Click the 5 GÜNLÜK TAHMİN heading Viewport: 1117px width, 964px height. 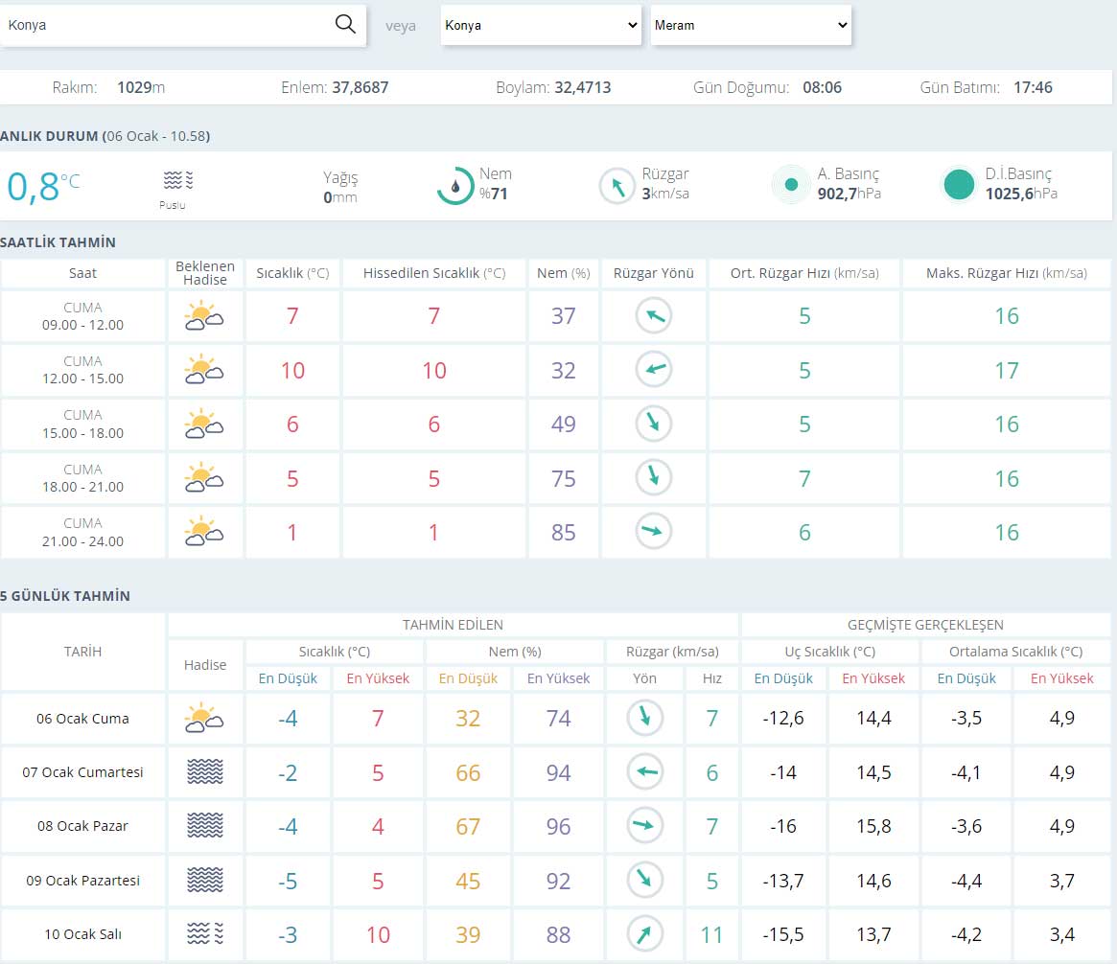[x=65, y=596]
